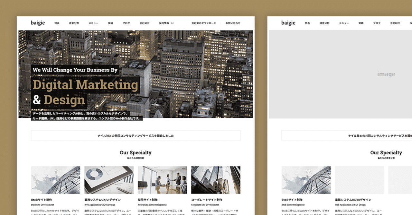This screenshot has width=412, height=215.
Task: Click the 会社案内ダウンロード link
Action: [204, 23]
